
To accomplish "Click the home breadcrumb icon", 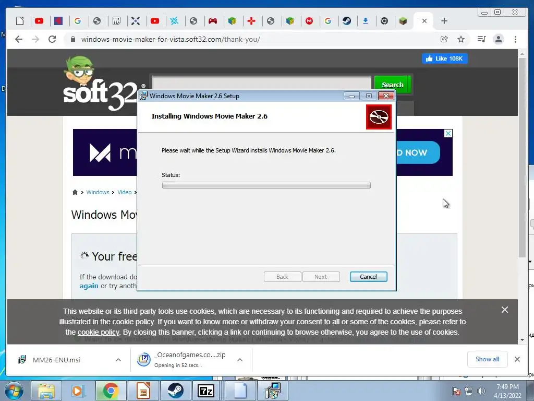I will (75, 192).
